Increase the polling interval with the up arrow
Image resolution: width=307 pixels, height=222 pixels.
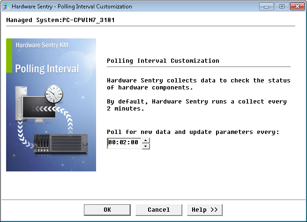pos(146,141)
